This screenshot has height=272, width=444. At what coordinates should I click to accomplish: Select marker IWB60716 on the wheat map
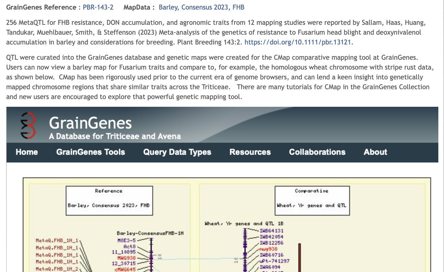coord(272,255)
